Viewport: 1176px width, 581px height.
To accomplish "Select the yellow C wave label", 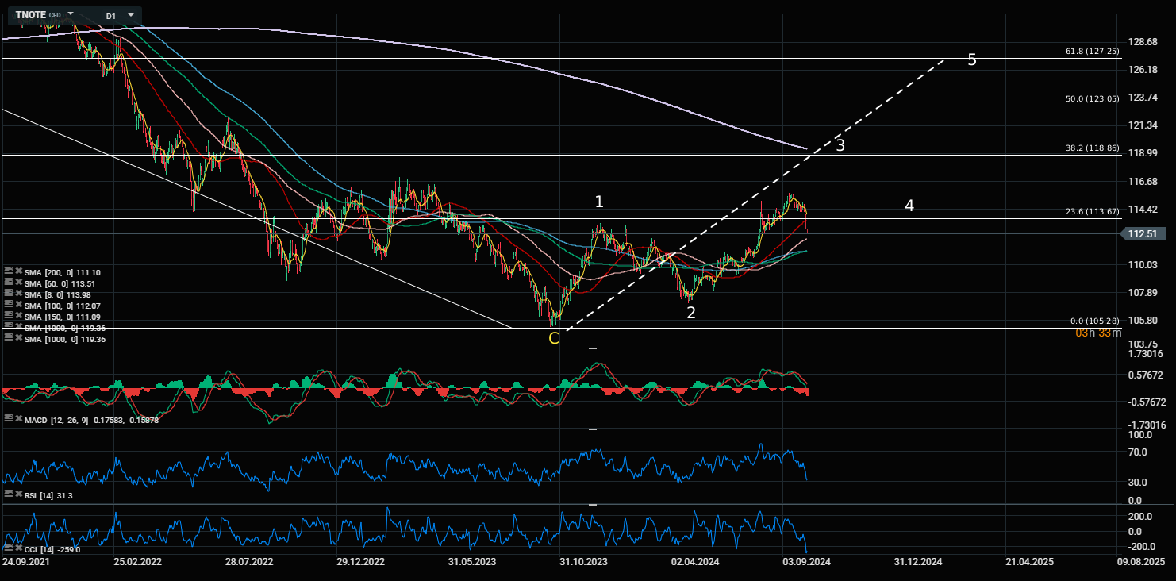I will (554, 338).
